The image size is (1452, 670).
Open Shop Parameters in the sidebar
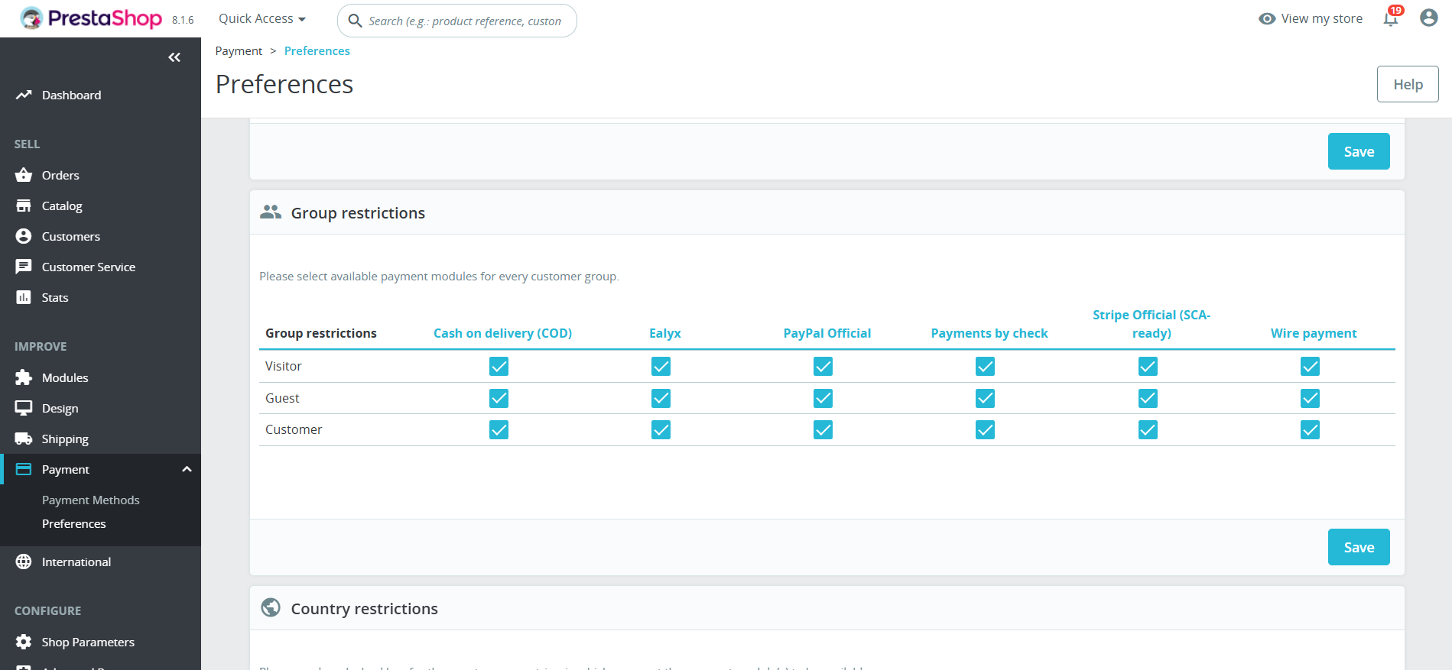(88, 642)
